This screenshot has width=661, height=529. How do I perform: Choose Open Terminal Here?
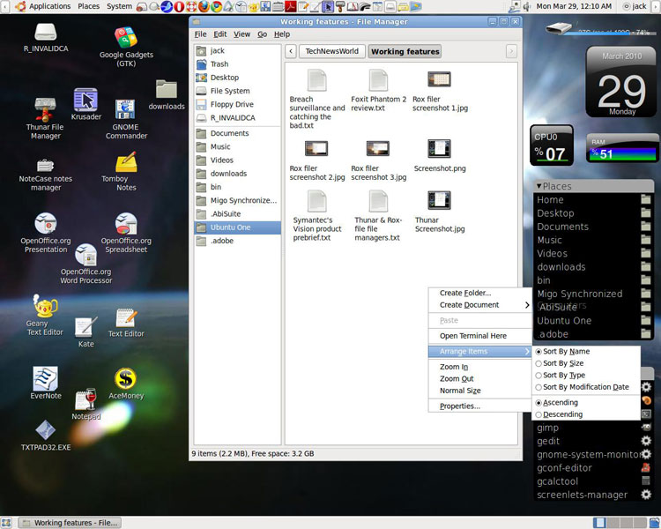click(x=479, y=336)
